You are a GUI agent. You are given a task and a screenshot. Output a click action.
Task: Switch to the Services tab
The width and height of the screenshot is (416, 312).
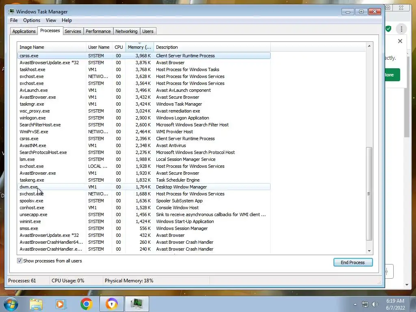73,31
